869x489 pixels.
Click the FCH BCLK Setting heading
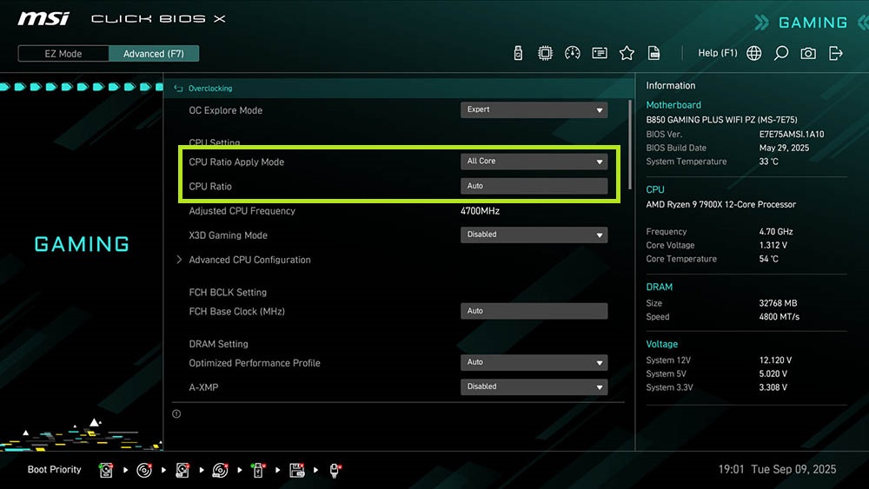pyautogui.click(x=228, y=293)
